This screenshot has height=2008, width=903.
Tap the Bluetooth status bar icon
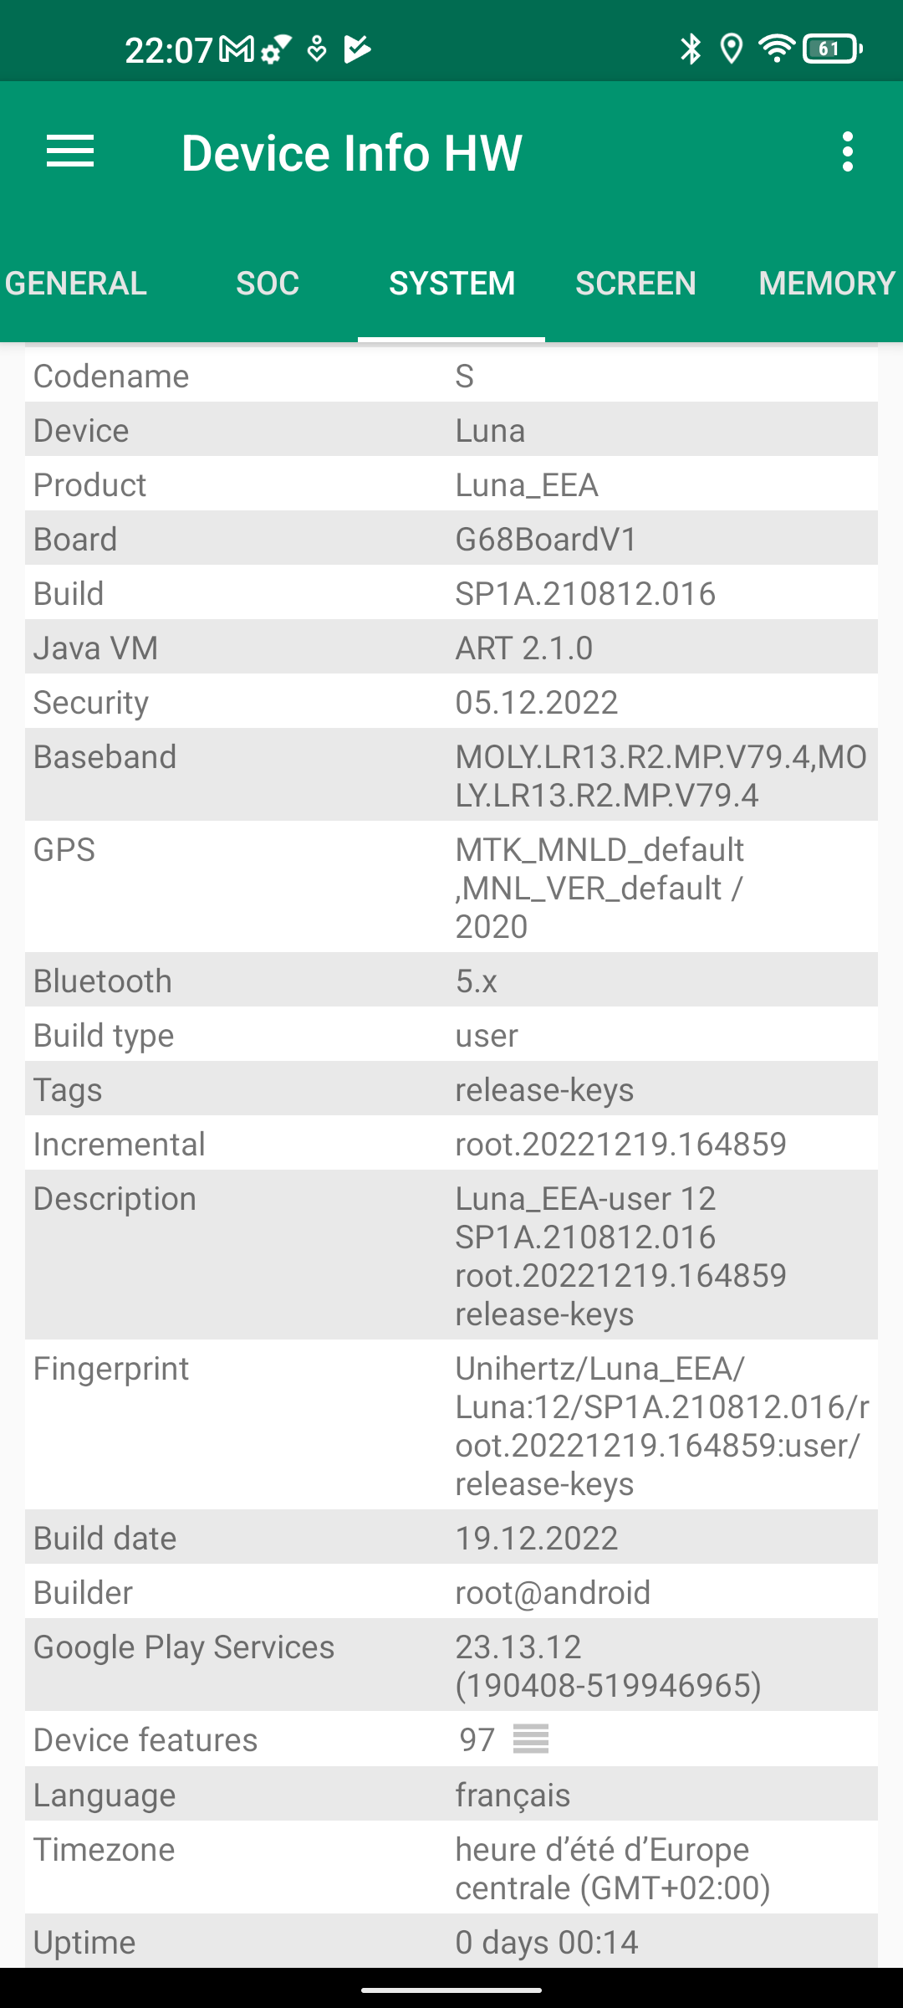[691, 49]
